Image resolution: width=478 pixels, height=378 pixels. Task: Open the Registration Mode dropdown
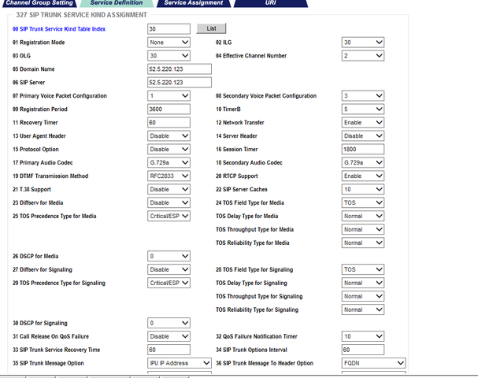(x=169, y=43)
